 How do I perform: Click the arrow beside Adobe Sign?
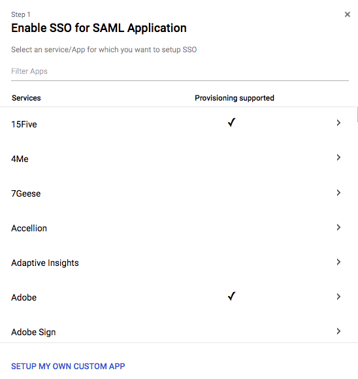(x=338, y=331)
